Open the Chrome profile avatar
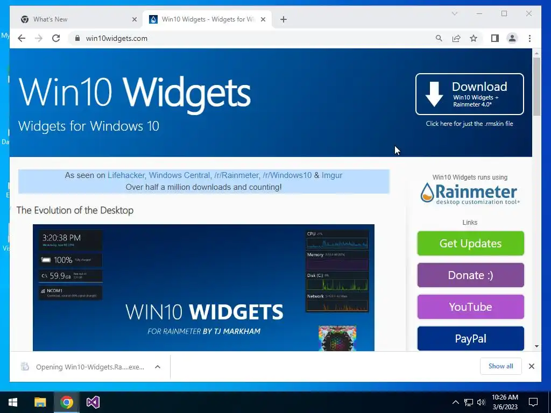Viewport: 551px width, 413px height. tap(512, 38)
